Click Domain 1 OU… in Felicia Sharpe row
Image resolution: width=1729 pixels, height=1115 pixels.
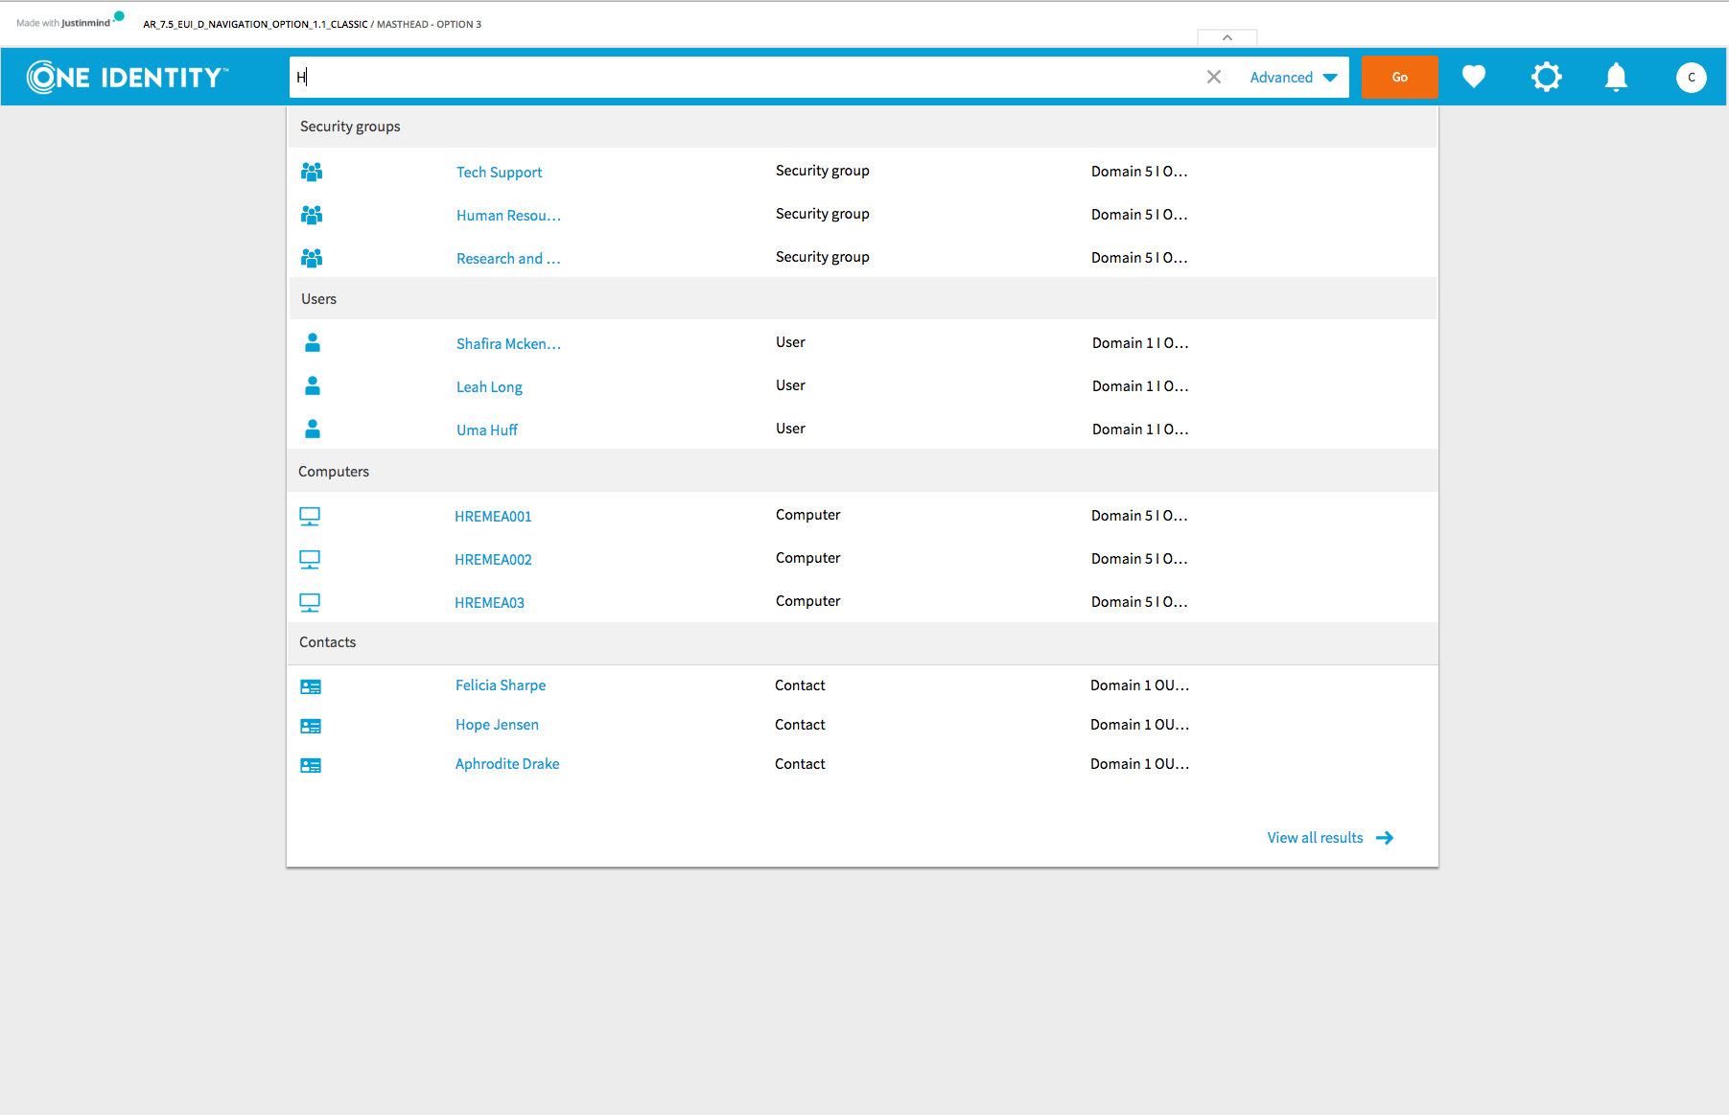tap(1139, 685)
